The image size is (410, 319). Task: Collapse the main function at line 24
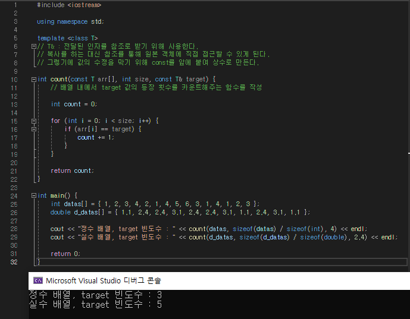point(34,195)
